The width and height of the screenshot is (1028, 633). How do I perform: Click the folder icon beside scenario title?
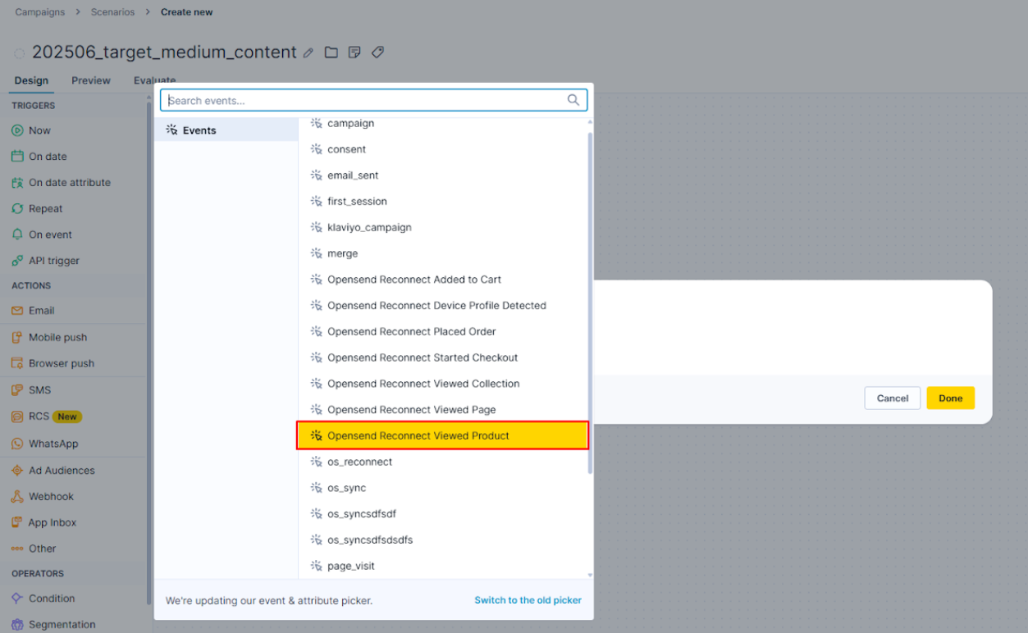click(x=331, y=52)
